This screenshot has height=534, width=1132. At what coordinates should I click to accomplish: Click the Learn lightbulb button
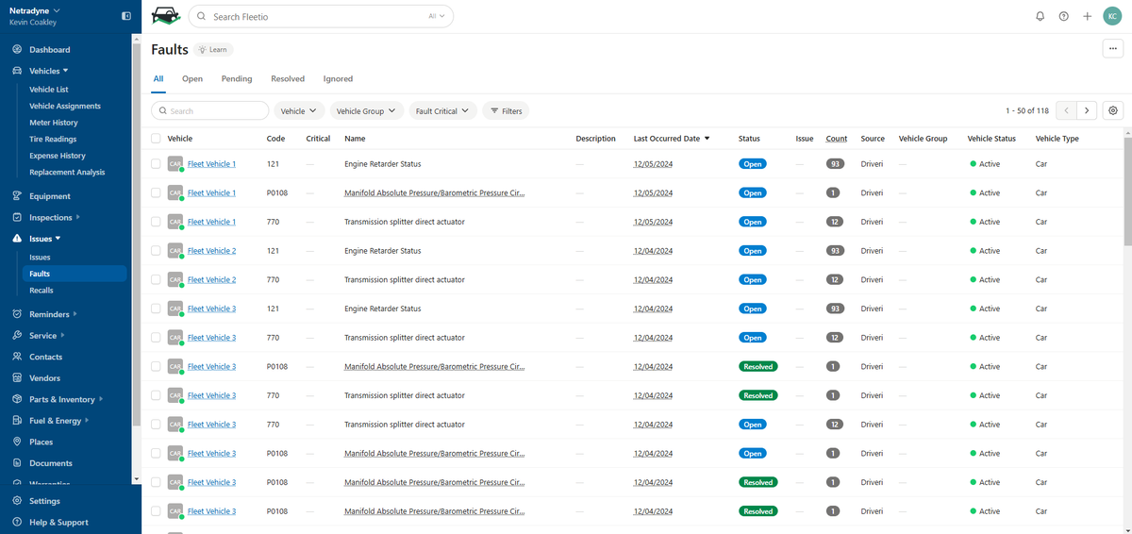pos(213,49)
